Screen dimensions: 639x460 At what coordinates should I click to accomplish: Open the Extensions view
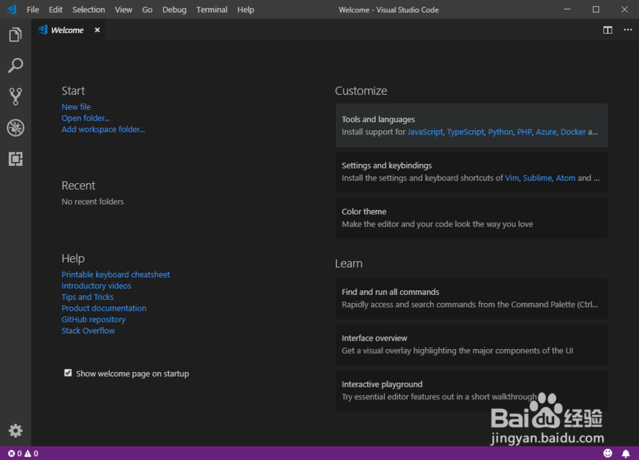15,159
